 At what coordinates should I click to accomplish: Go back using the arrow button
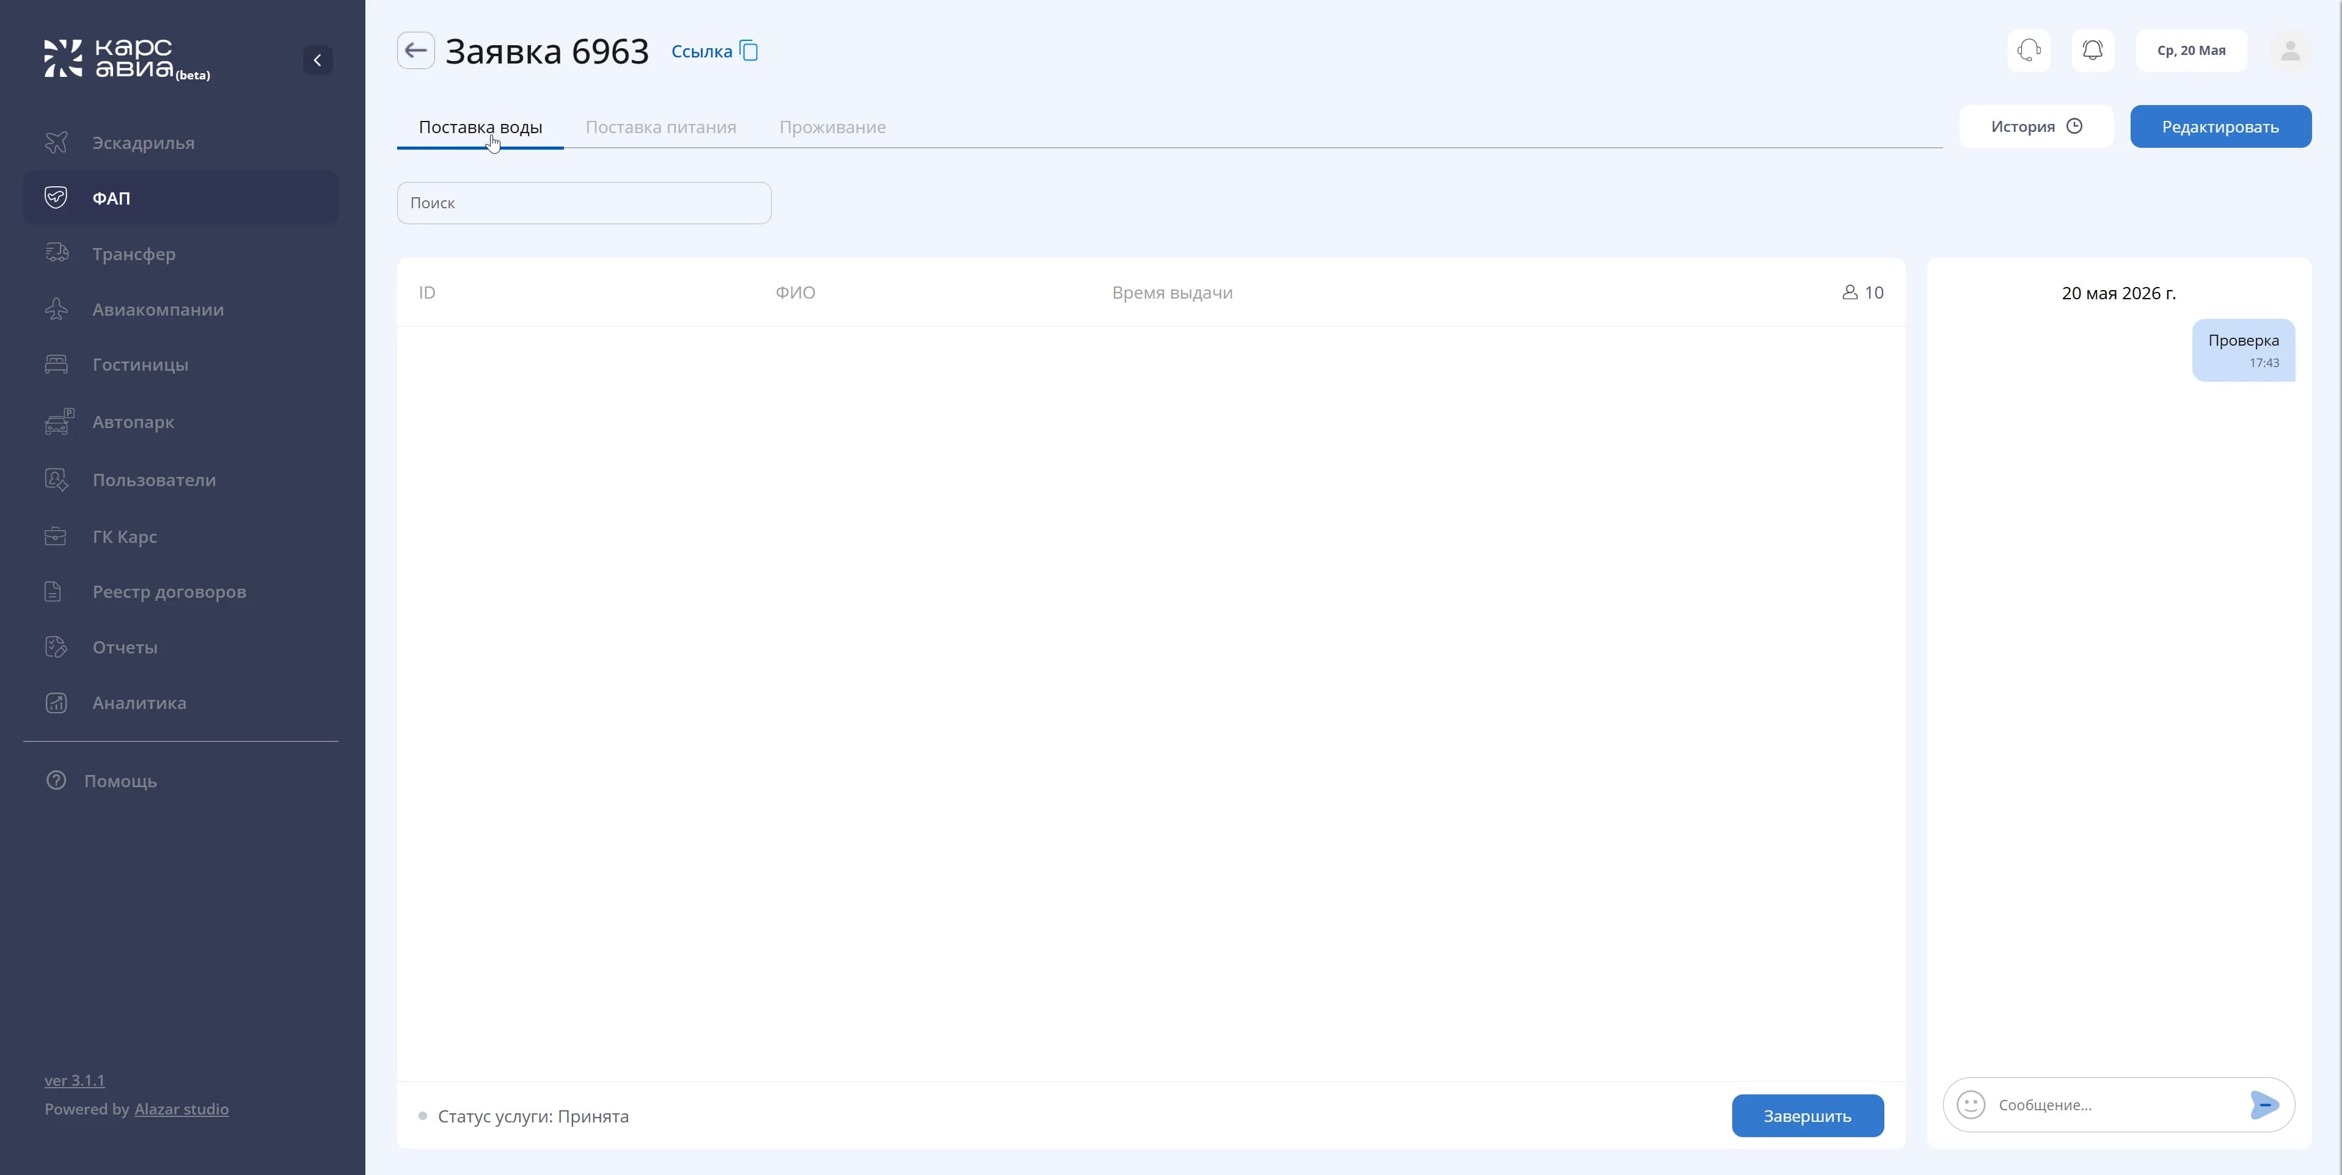415,51
